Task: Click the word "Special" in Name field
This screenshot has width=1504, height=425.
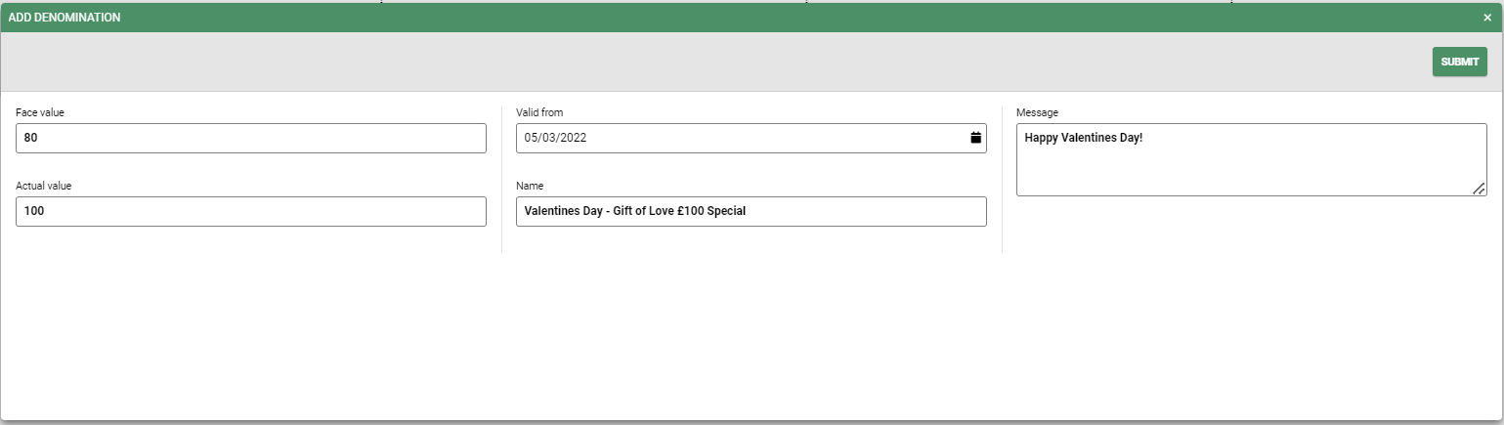Action: (724, 211)
